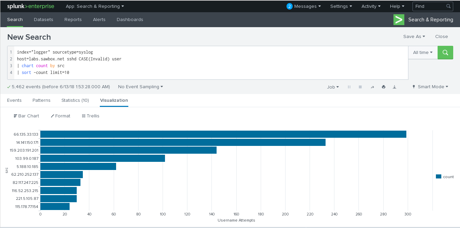Run the search with the green magnifier button

(x=445, y=53)
